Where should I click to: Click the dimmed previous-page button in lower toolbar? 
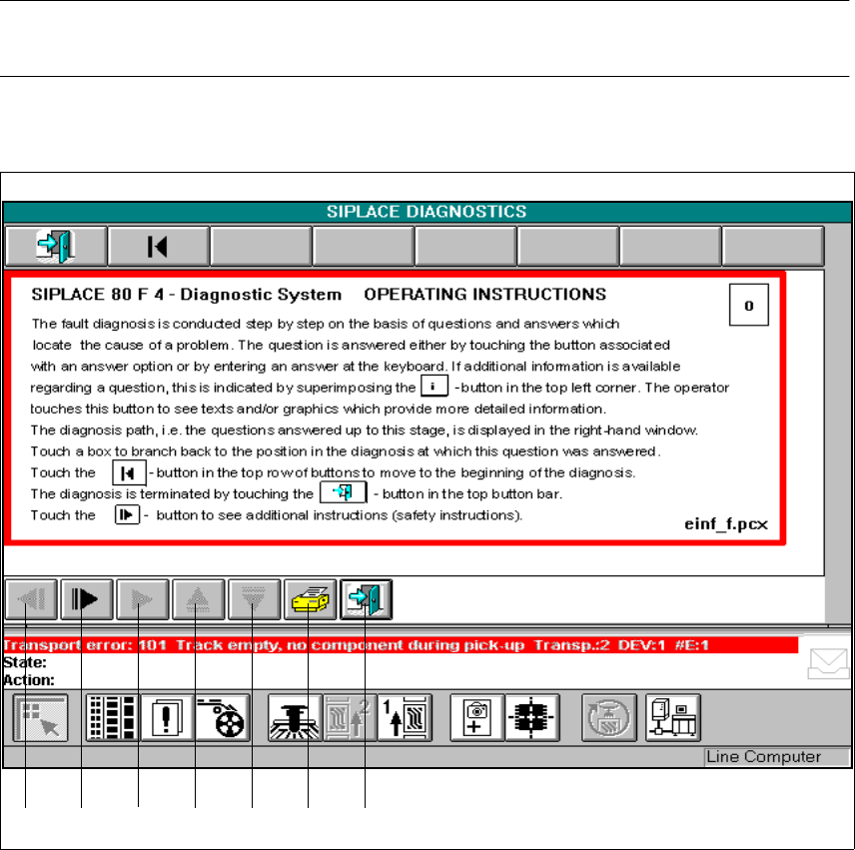click(x=31, y=599)
